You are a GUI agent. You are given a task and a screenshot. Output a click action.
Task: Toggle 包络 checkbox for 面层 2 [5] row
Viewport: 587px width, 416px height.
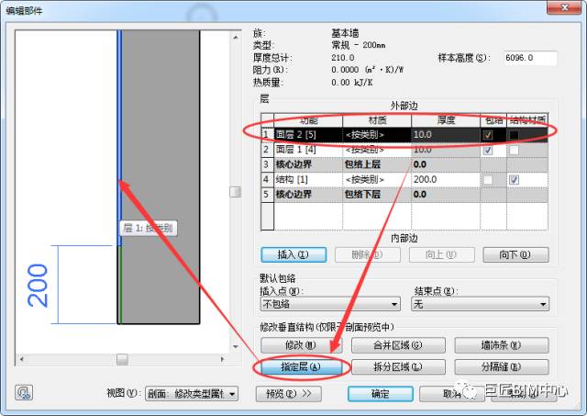click(x=488, y=135)
